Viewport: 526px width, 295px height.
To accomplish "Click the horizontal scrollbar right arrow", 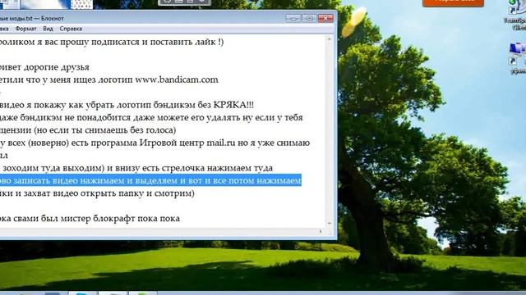I will (x=321, y=231).
